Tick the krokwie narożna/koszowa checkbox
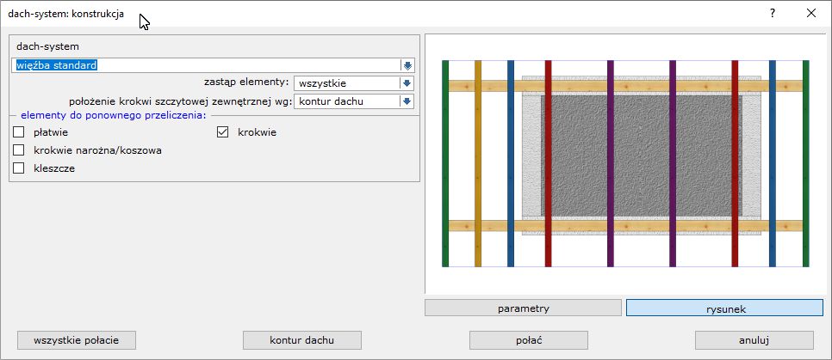Screen dimensions: 832x360 (20, 150)
